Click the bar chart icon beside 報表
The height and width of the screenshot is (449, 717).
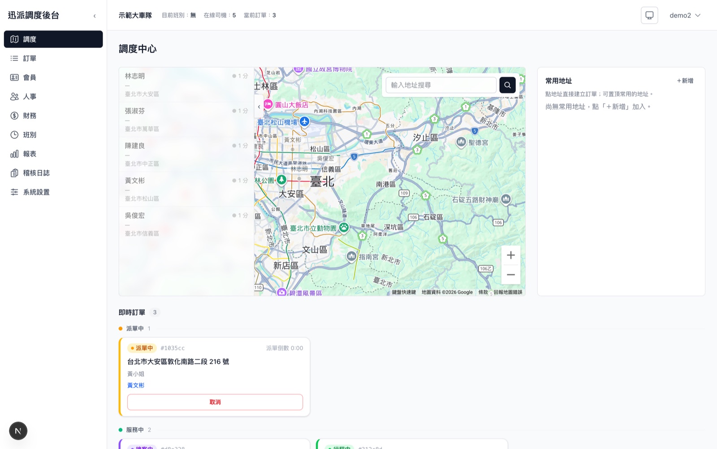[14, 154]
